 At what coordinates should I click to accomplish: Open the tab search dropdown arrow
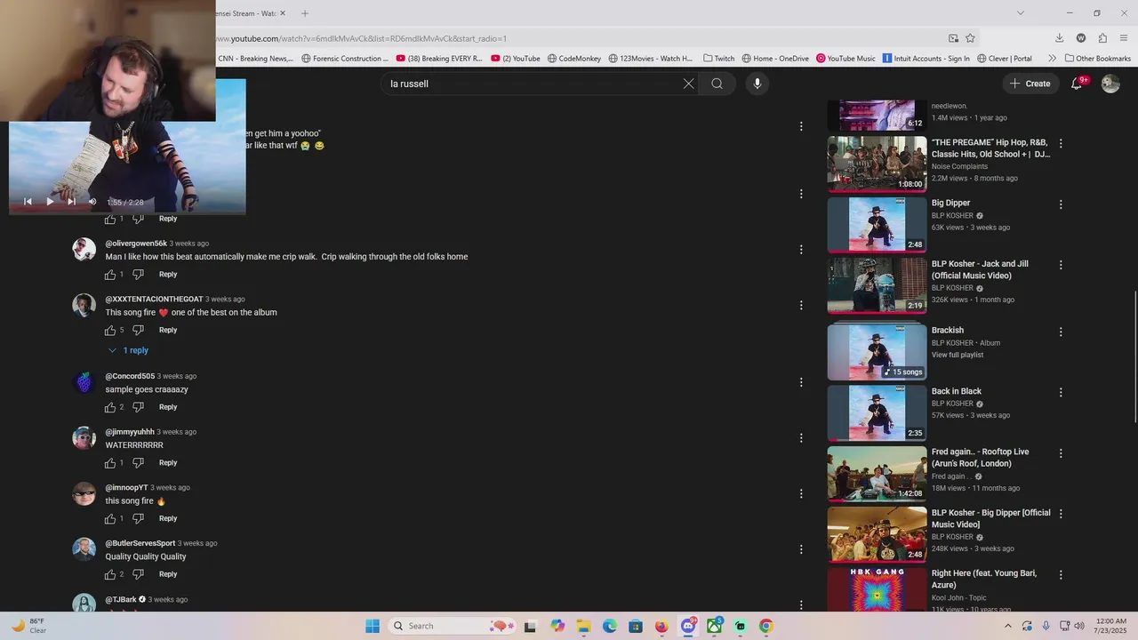pyautogui.click(x=1021, y=13)
